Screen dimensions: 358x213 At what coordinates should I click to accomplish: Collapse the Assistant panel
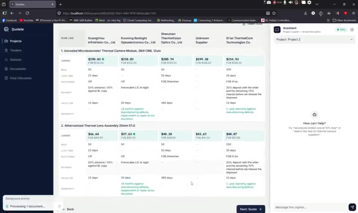click(x=352, y=30)
